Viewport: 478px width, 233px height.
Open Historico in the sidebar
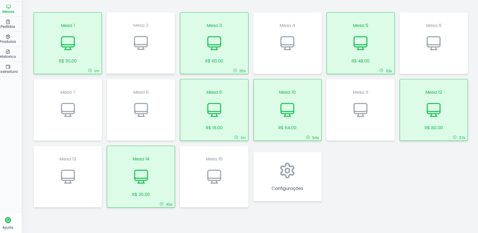[8, 54]
